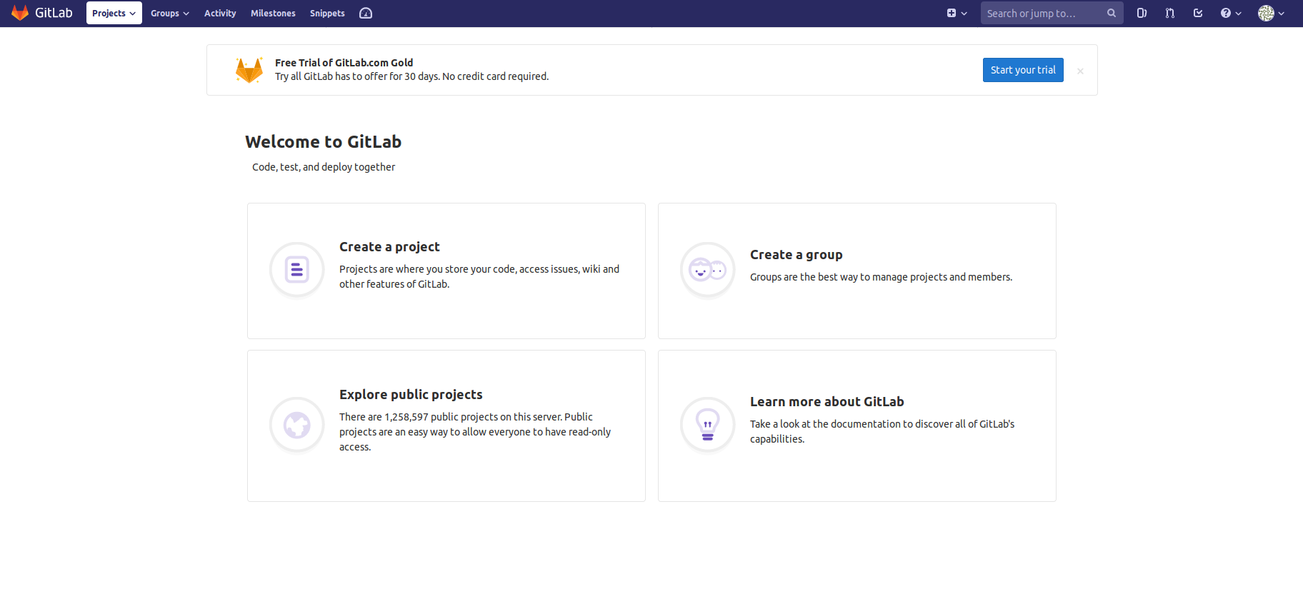Open the Milestones page
1303x599 pixels.
click(x=273, y=13)
